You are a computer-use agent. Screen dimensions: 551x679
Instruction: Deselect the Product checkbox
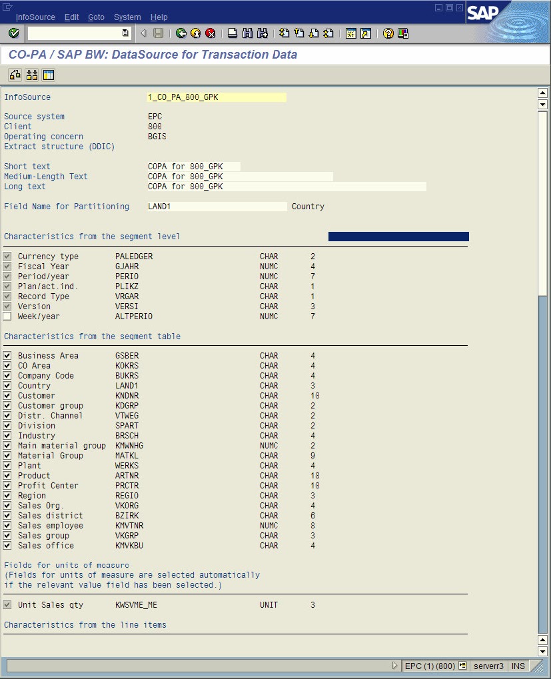[x=7, y=475]
